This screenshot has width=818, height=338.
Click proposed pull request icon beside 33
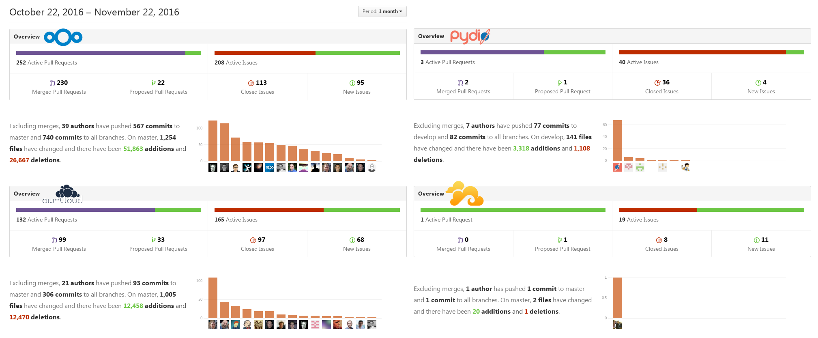click(x=153, y=240)
